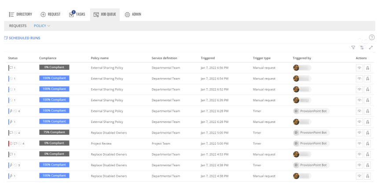Click Manual request in the 6:52 PM row
The width and height of the screenshot is (377, 192).
264,90
